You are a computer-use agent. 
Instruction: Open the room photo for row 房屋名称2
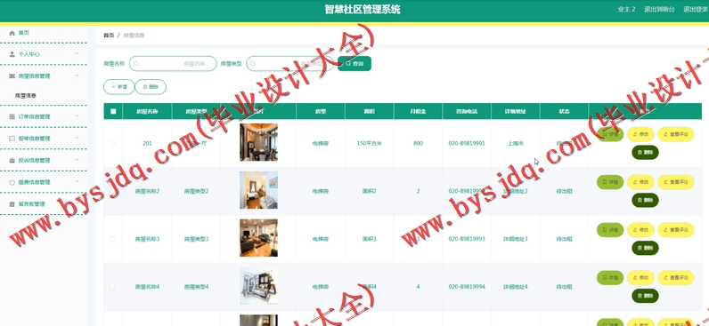pyautogui.click(x=258, y=190)
